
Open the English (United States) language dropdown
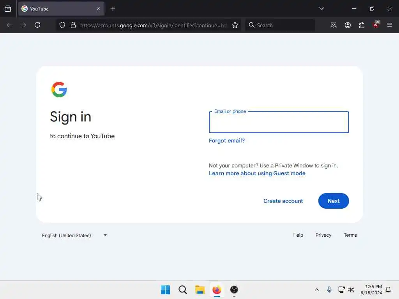[74, 236]
